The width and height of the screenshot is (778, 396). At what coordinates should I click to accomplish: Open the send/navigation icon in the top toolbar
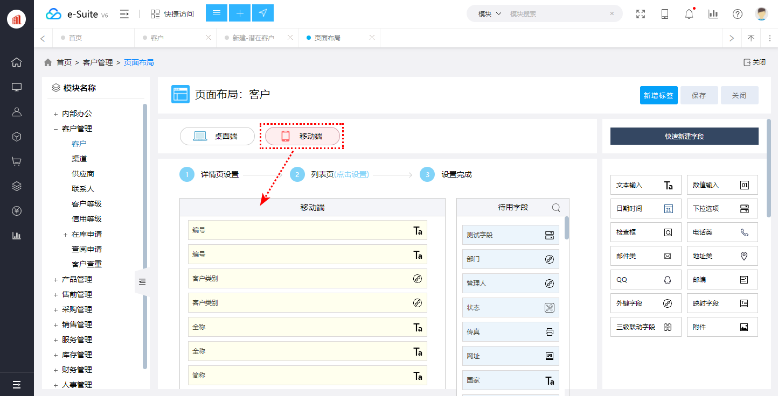[x=263, y=12]
